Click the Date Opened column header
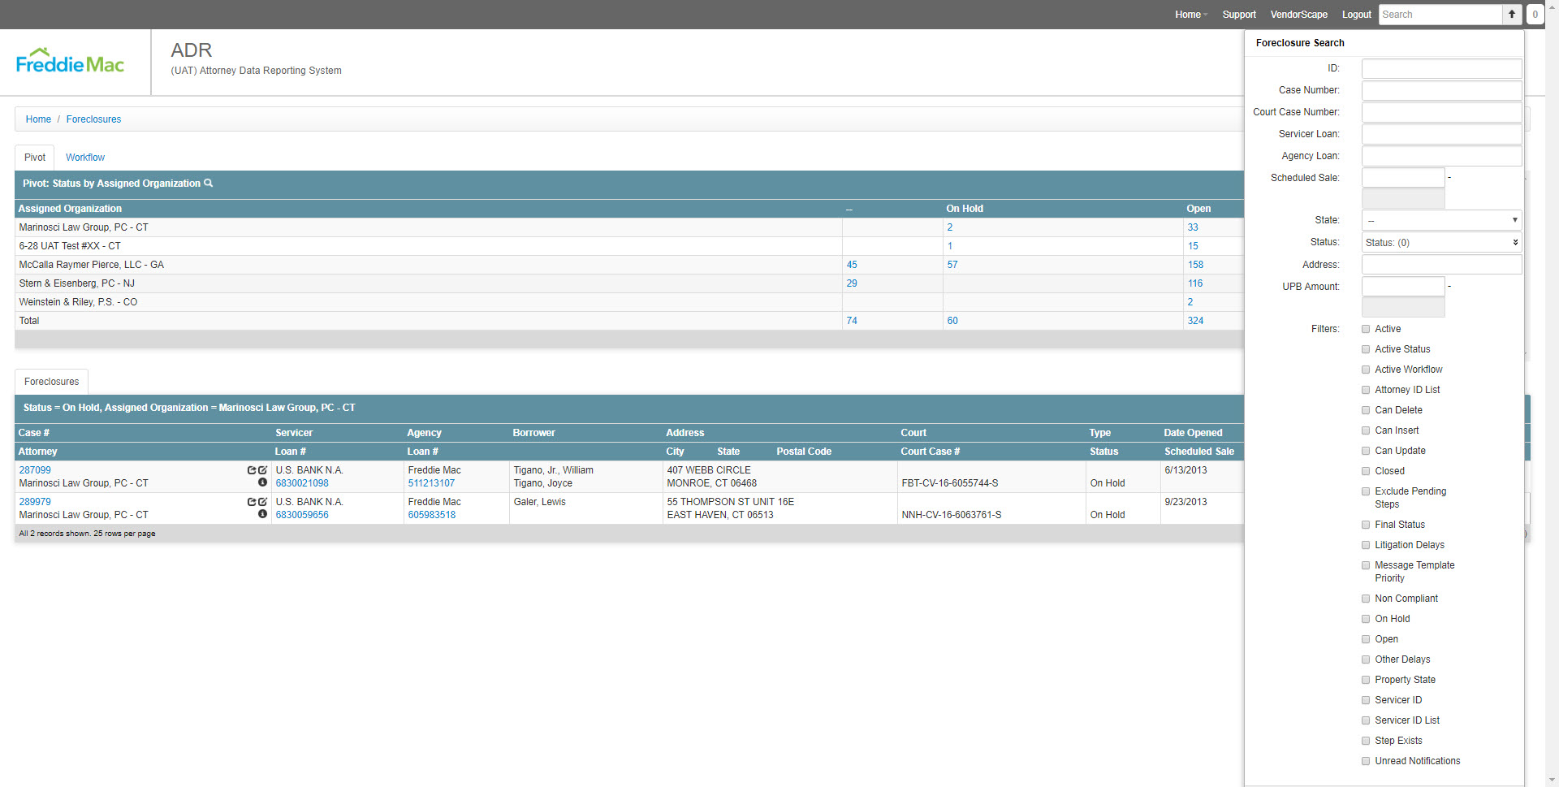 coord(1193,433)
